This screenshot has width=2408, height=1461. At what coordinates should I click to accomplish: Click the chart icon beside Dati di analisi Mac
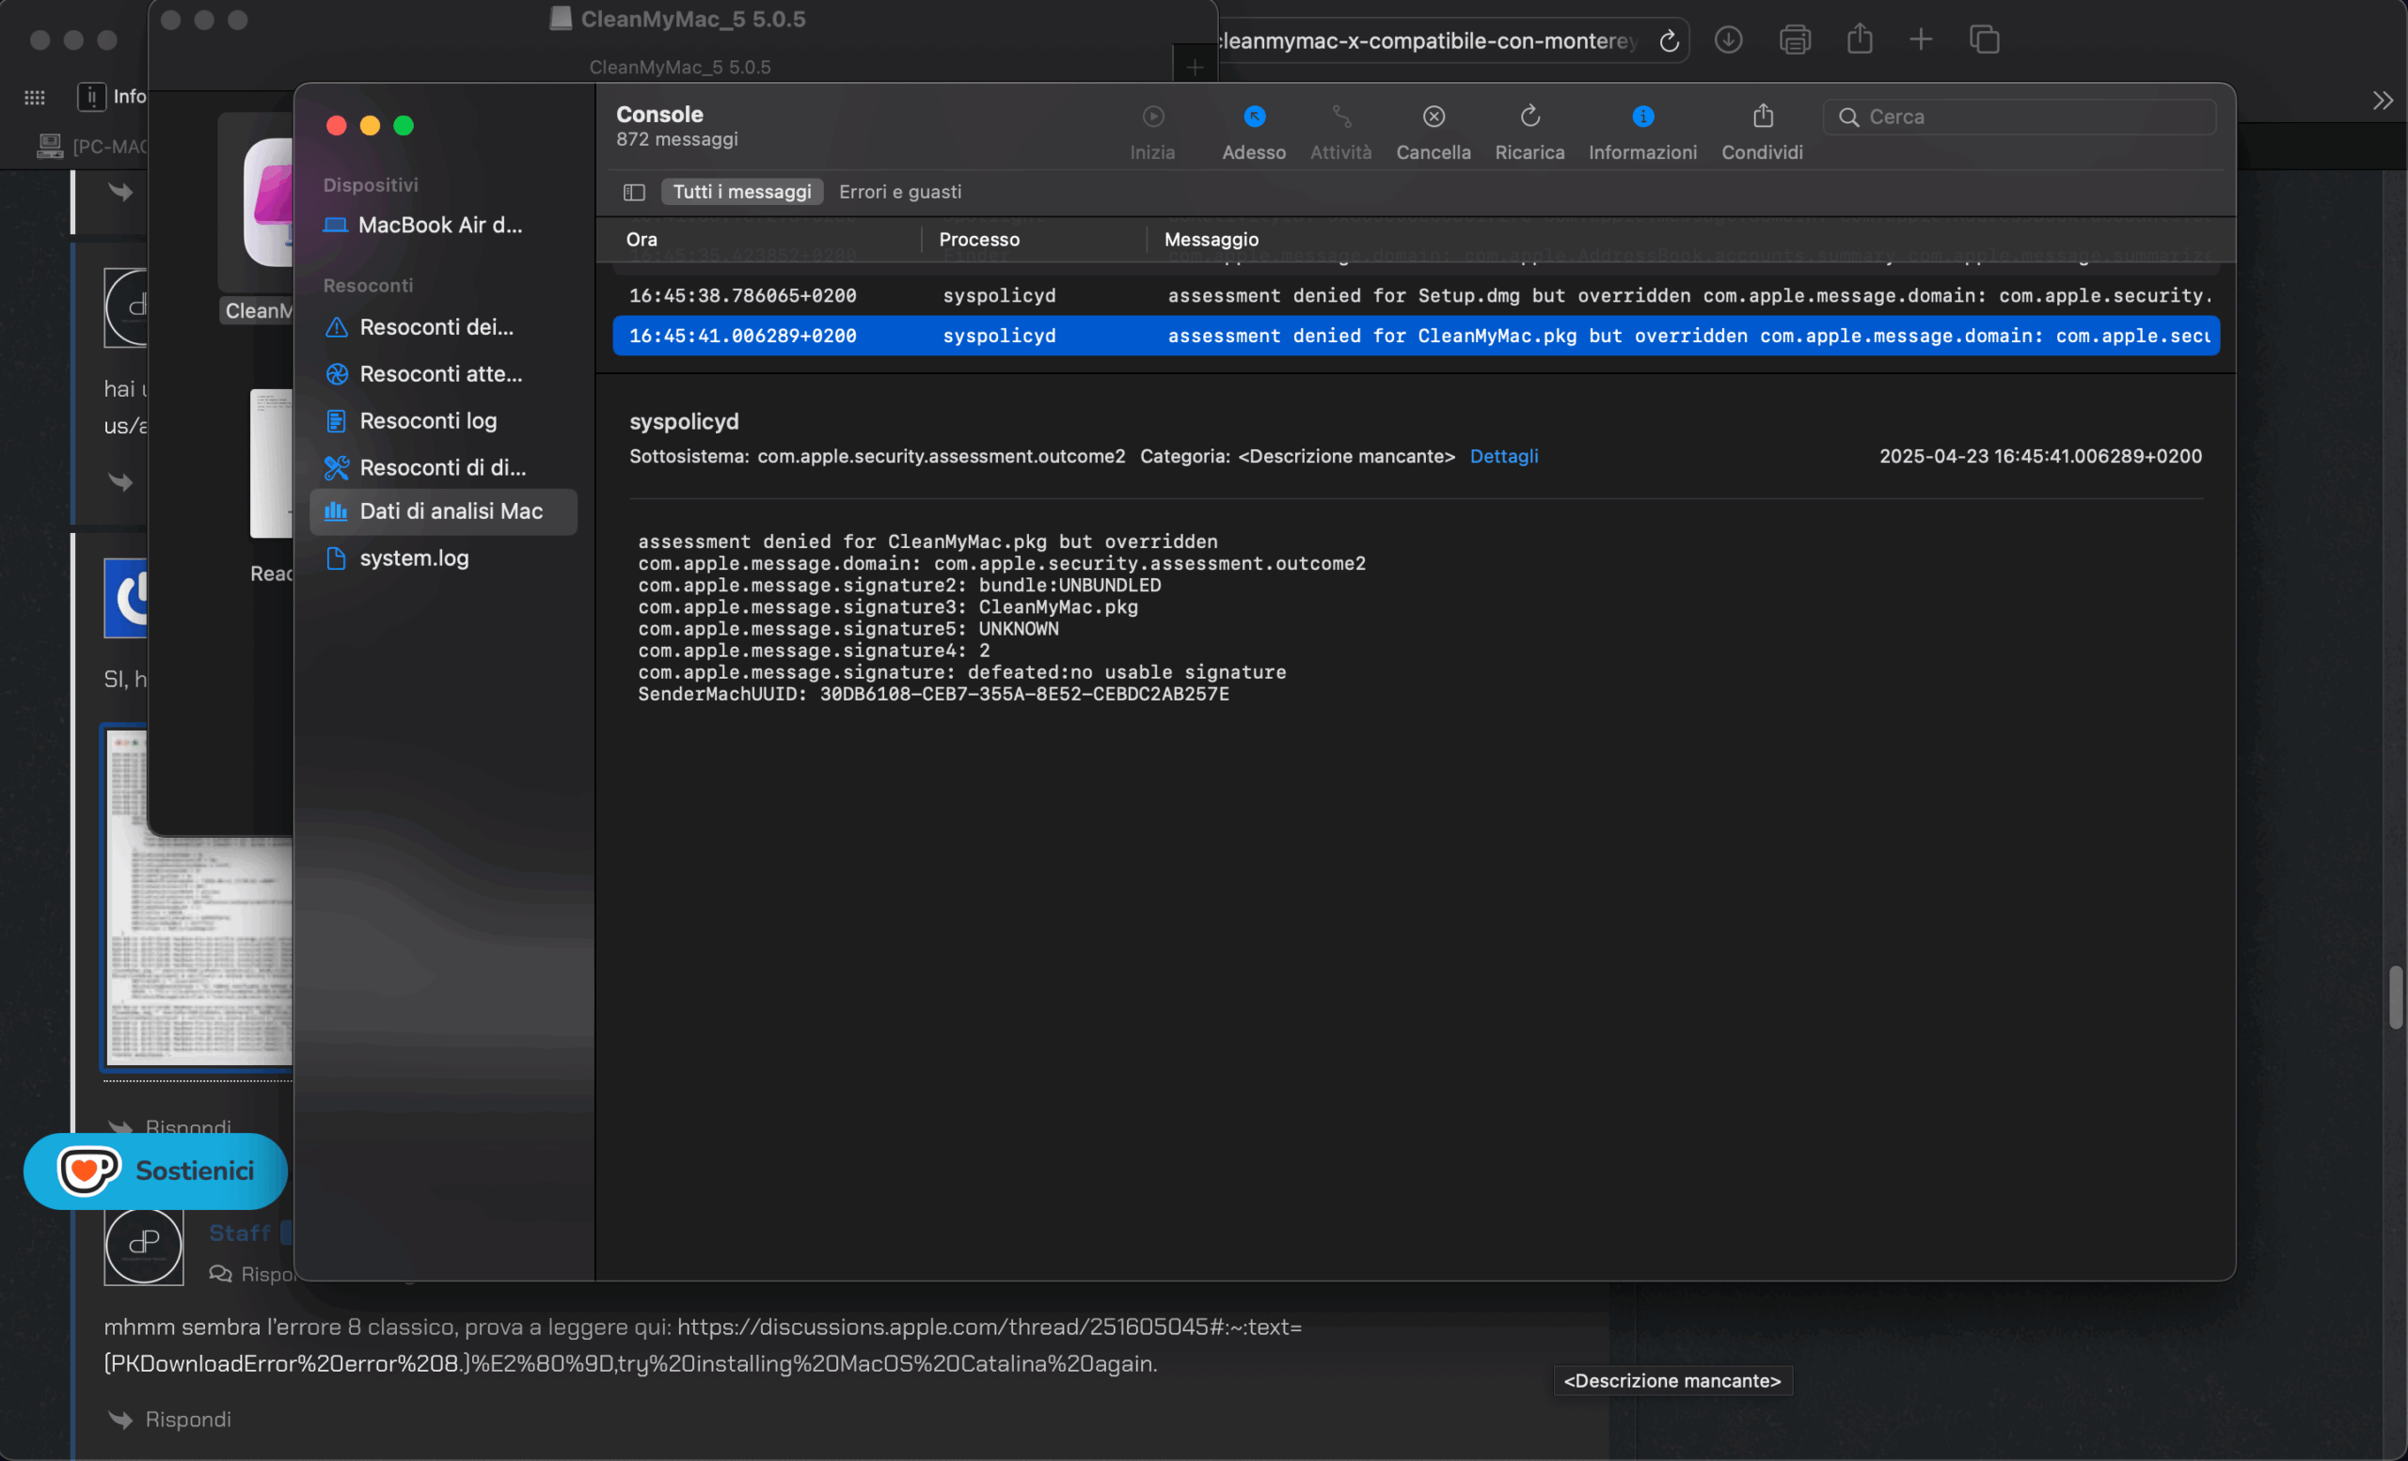point(336,511)
